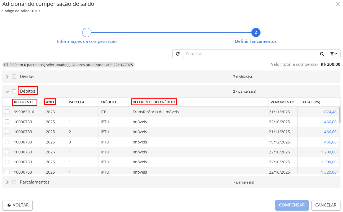Open the filter funnel dropdown
Screen dimensions: 343x212
(x=334, y=54)
